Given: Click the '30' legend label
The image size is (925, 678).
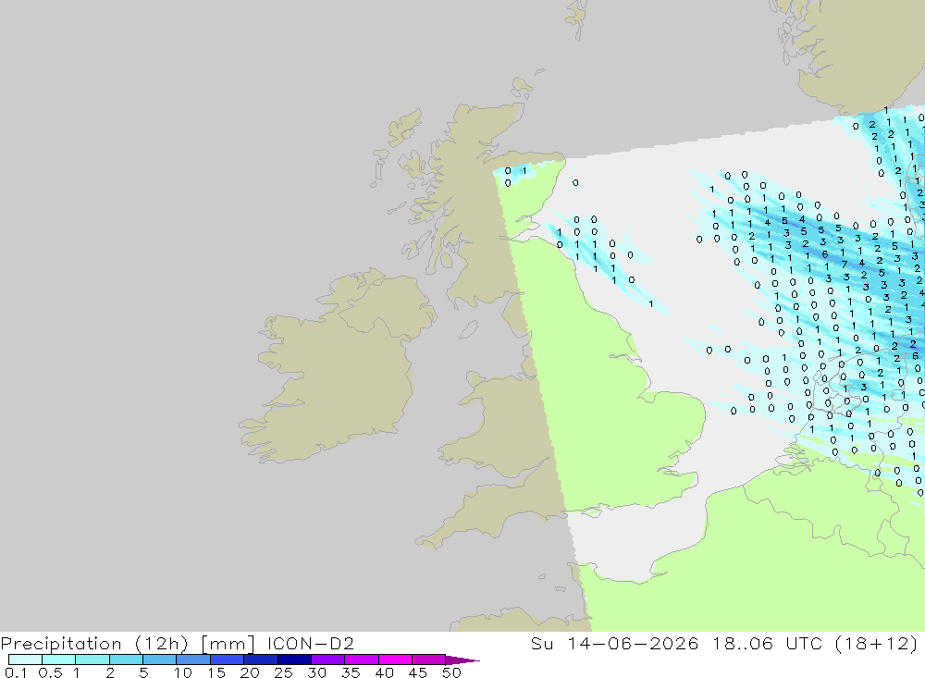Looking at the screenshot, I should [316, 672].
